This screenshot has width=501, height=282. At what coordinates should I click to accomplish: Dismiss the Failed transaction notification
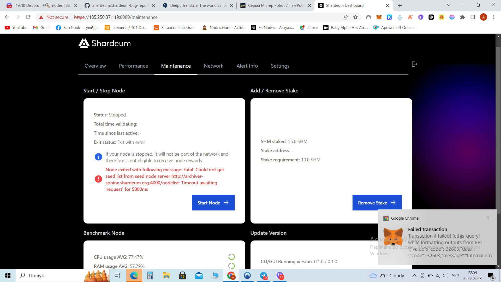click(487, 218)
